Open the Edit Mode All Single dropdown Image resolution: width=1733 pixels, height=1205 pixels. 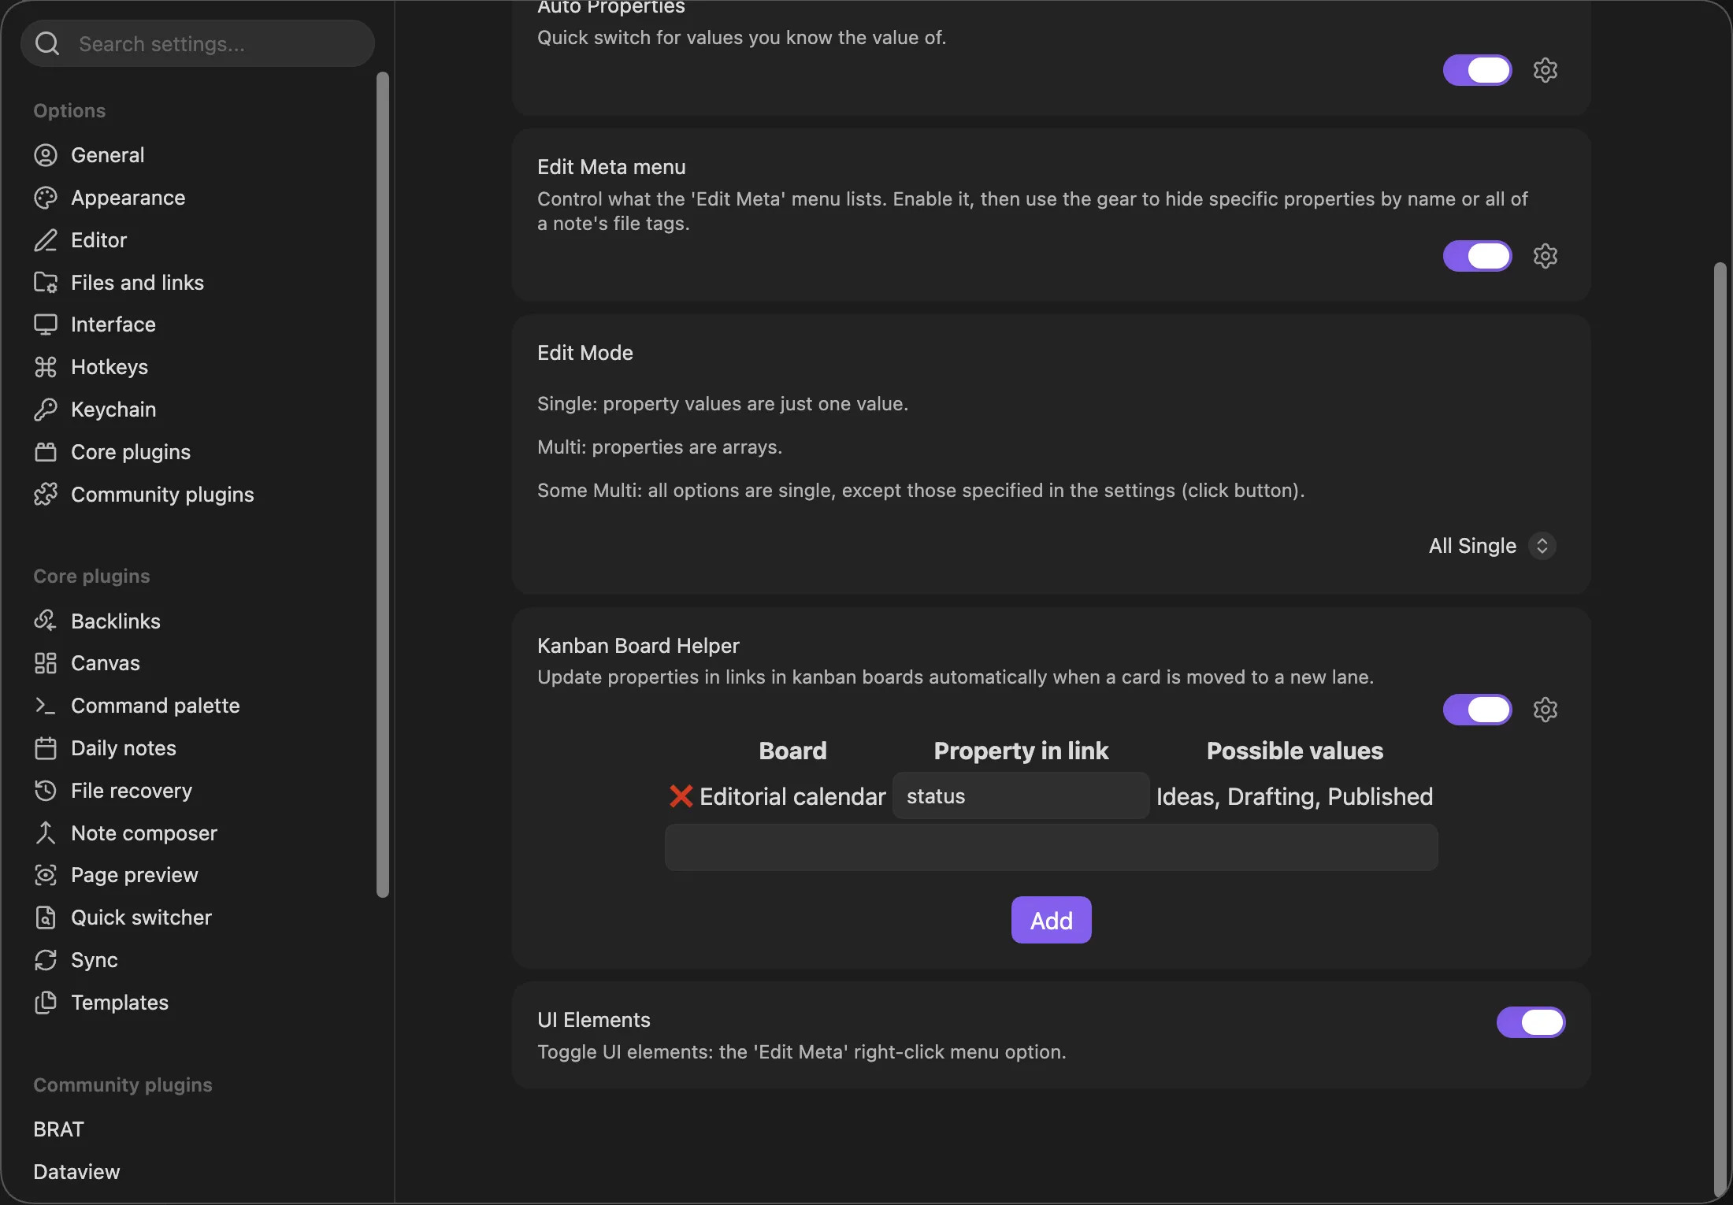(x=1492, y=546)
